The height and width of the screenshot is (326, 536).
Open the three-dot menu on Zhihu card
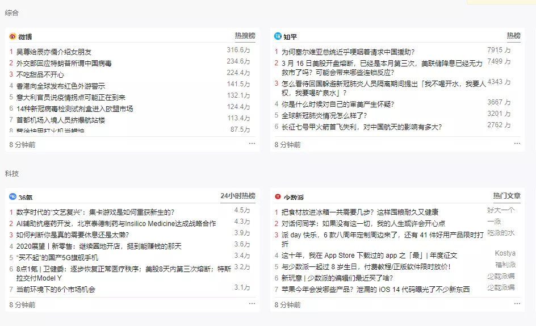tap(517, 143)
